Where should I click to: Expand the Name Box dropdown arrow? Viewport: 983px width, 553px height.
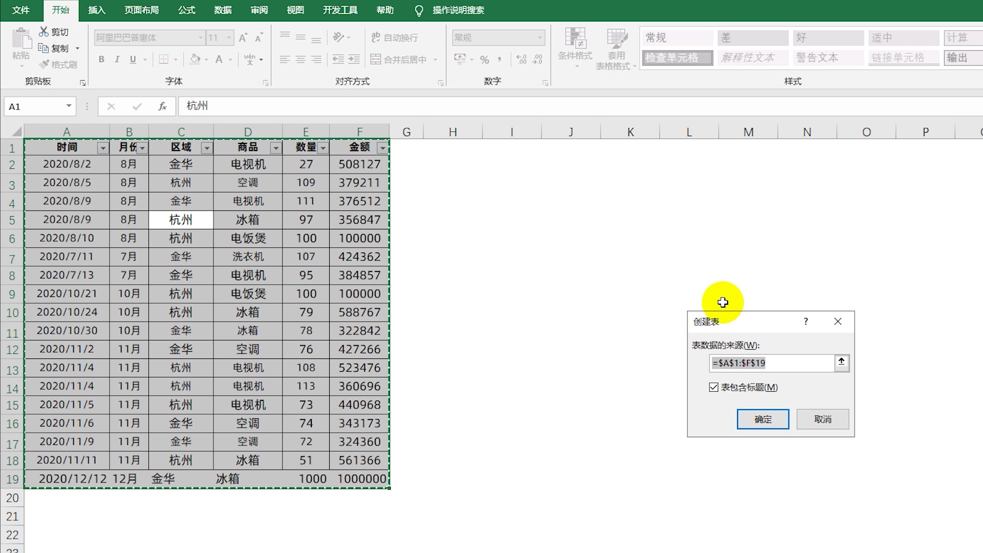click(x=69, y=106)
